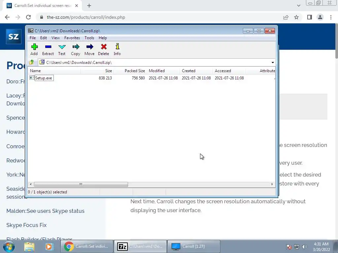Sort by the Created column header
This screenshot has width=338, height=253.
pyautogui.click(x=196, y=71)
